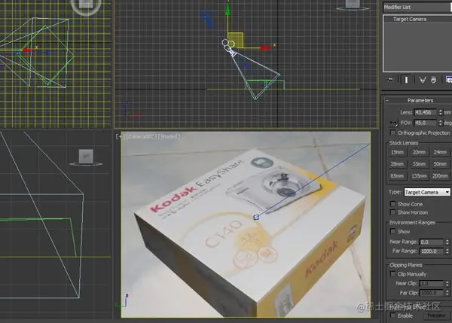Open FOV direction flyout icon

click(393, 123)
